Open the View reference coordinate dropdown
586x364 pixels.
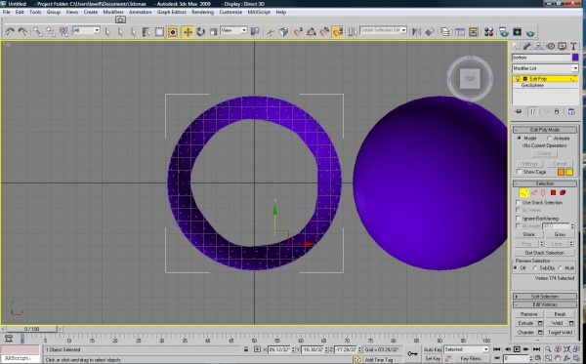point(233,30)
